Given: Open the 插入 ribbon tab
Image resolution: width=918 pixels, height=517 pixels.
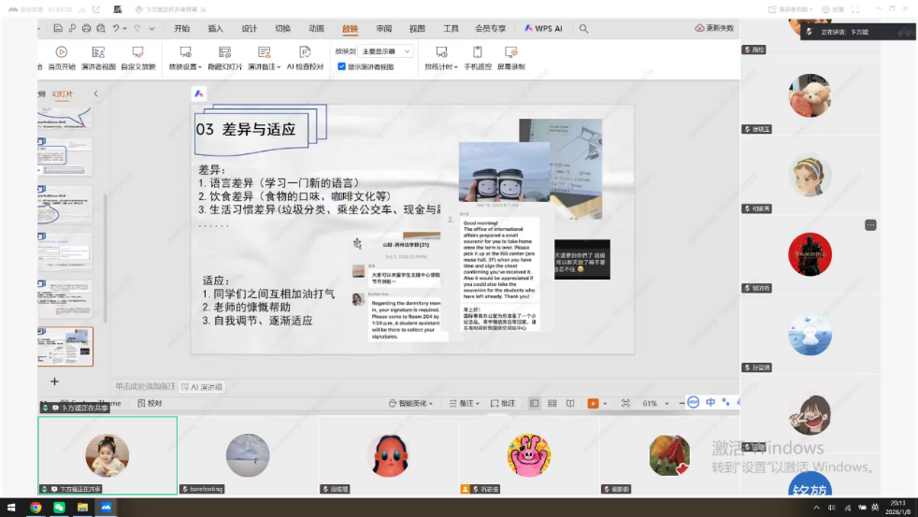Looking at the screenshot, I should click(x=216, y=29).
